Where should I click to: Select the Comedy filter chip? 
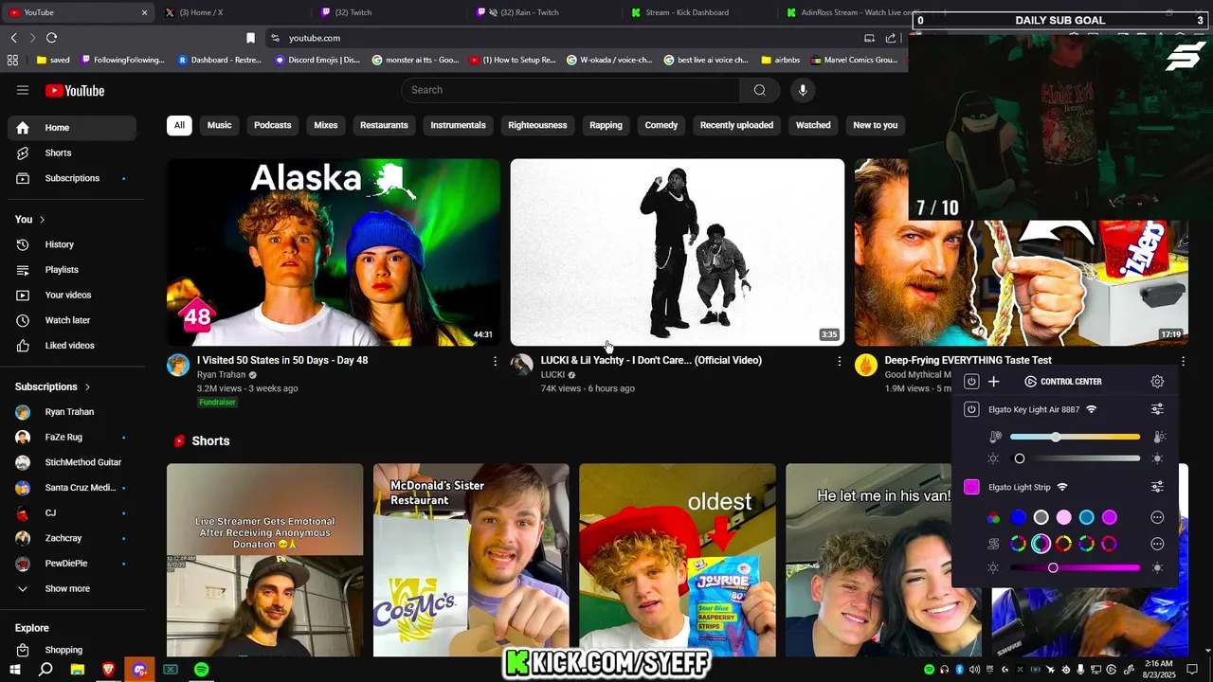(661, 125)
